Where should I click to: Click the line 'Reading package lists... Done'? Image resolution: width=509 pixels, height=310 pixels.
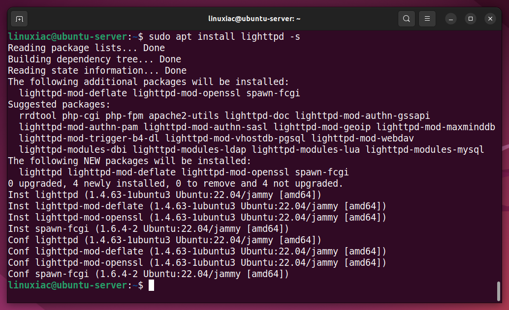(x=86, y=48)
